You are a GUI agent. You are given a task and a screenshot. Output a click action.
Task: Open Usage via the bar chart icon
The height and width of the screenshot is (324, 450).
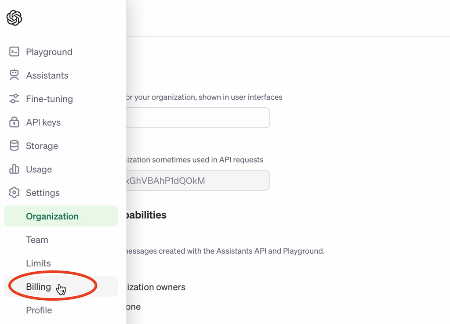click(x=15, y=169)
